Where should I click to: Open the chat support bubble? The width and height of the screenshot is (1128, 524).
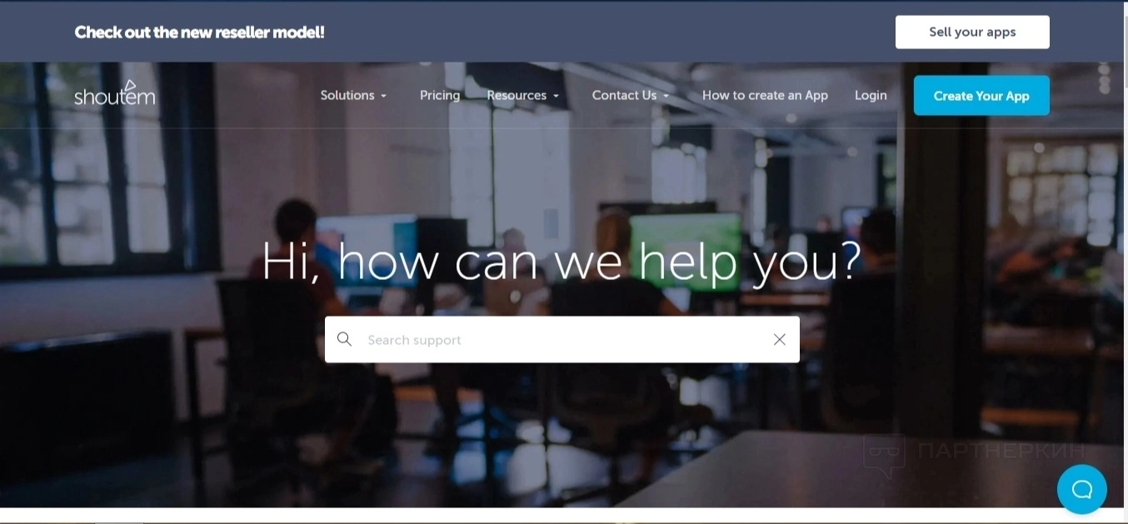click(x=1081, y=489)
